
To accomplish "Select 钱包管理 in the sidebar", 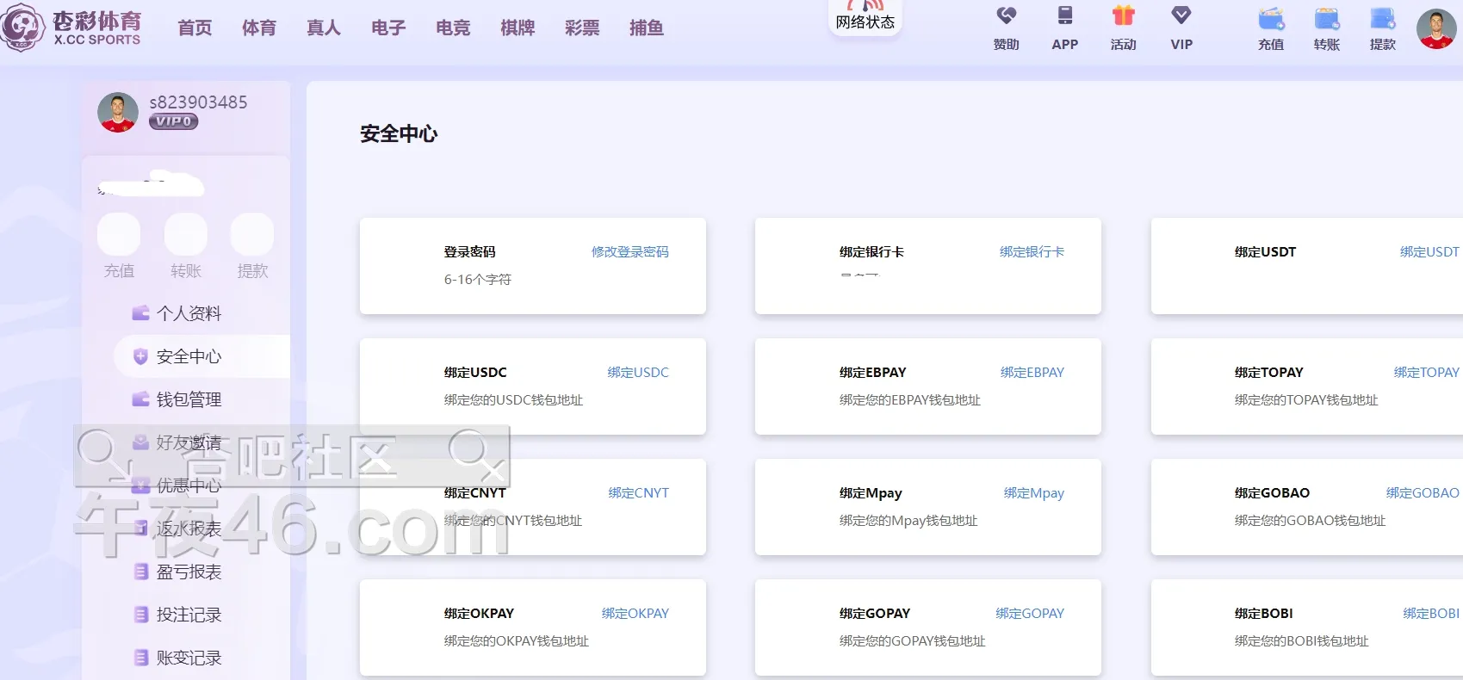I will pyautogui.click(x=189, y=399).
